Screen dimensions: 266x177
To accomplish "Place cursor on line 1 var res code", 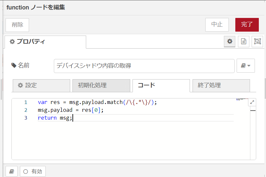I will pyautogui.click(x=97, y=102).
